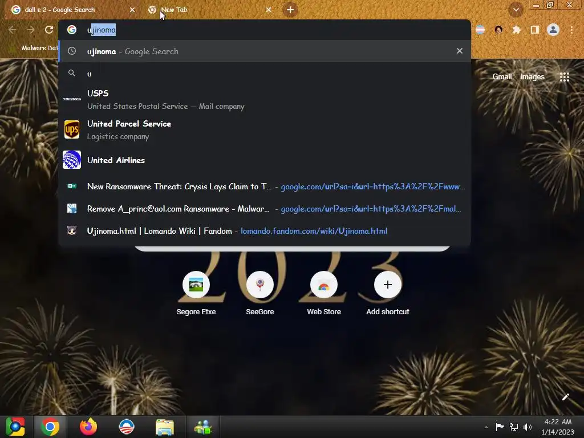Open Chrome from the taskbar
Screen dimensions: 584x438
pos(50,427)
